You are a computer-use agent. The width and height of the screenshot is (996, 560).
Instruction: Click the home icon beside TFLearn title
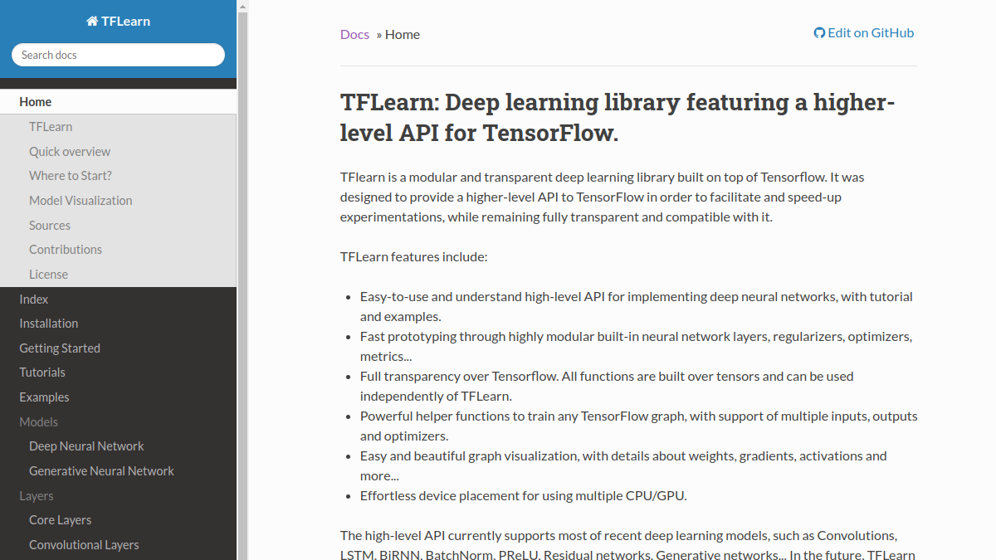click(x=91, y=21)
